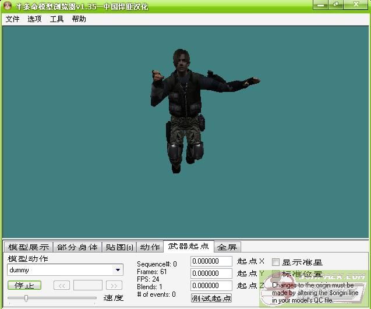Close the model viewer window
This screenshot has width=371, height=309.
point(356,5)
